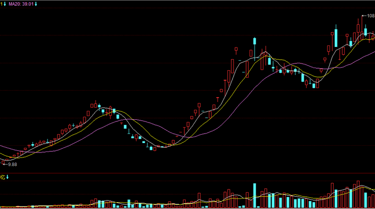Viewport: 375px width, 209px height.
Task: Select the MA20: 39.01 indicator label
Action: point(21,4)
